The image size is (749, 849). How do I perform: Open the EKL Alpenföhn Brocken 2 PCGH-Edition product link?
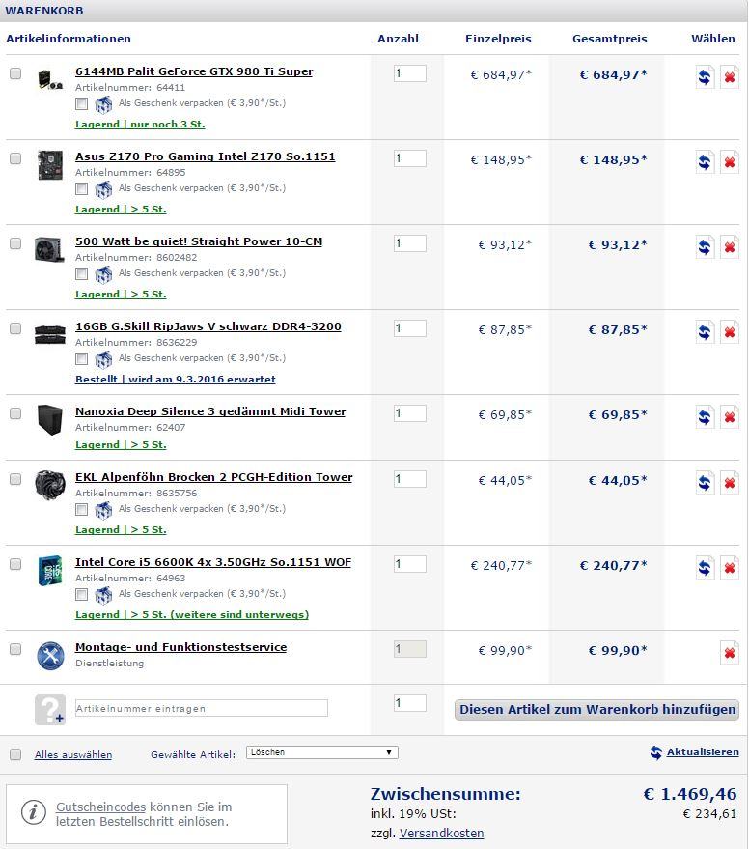click(x=213, y=477)
